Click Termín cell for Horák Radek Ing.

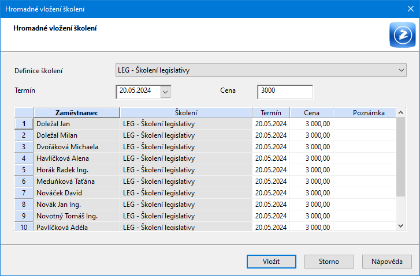point(270,169)
